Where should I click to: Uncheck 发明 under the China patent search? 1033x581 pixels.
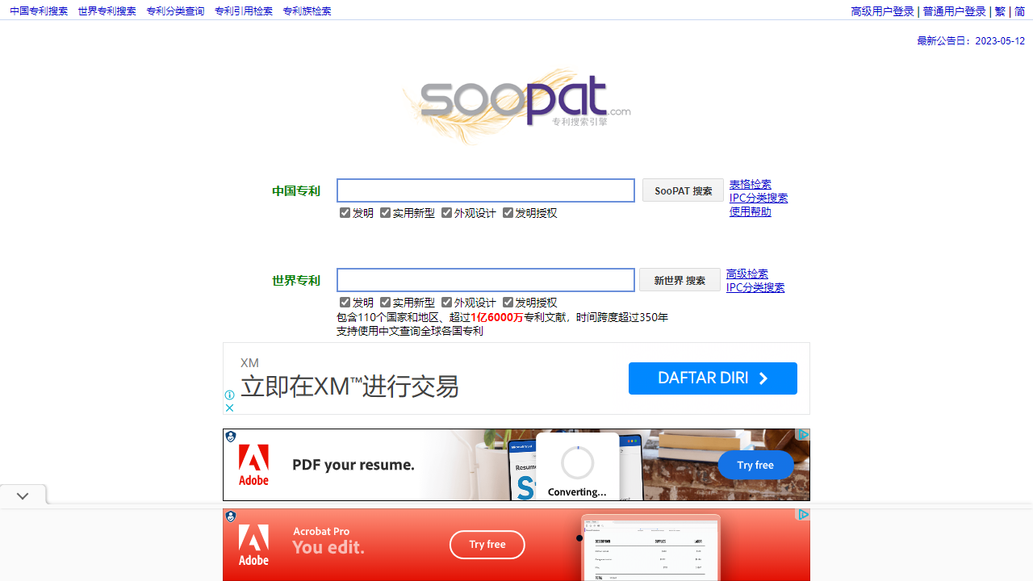click(345, 212)
